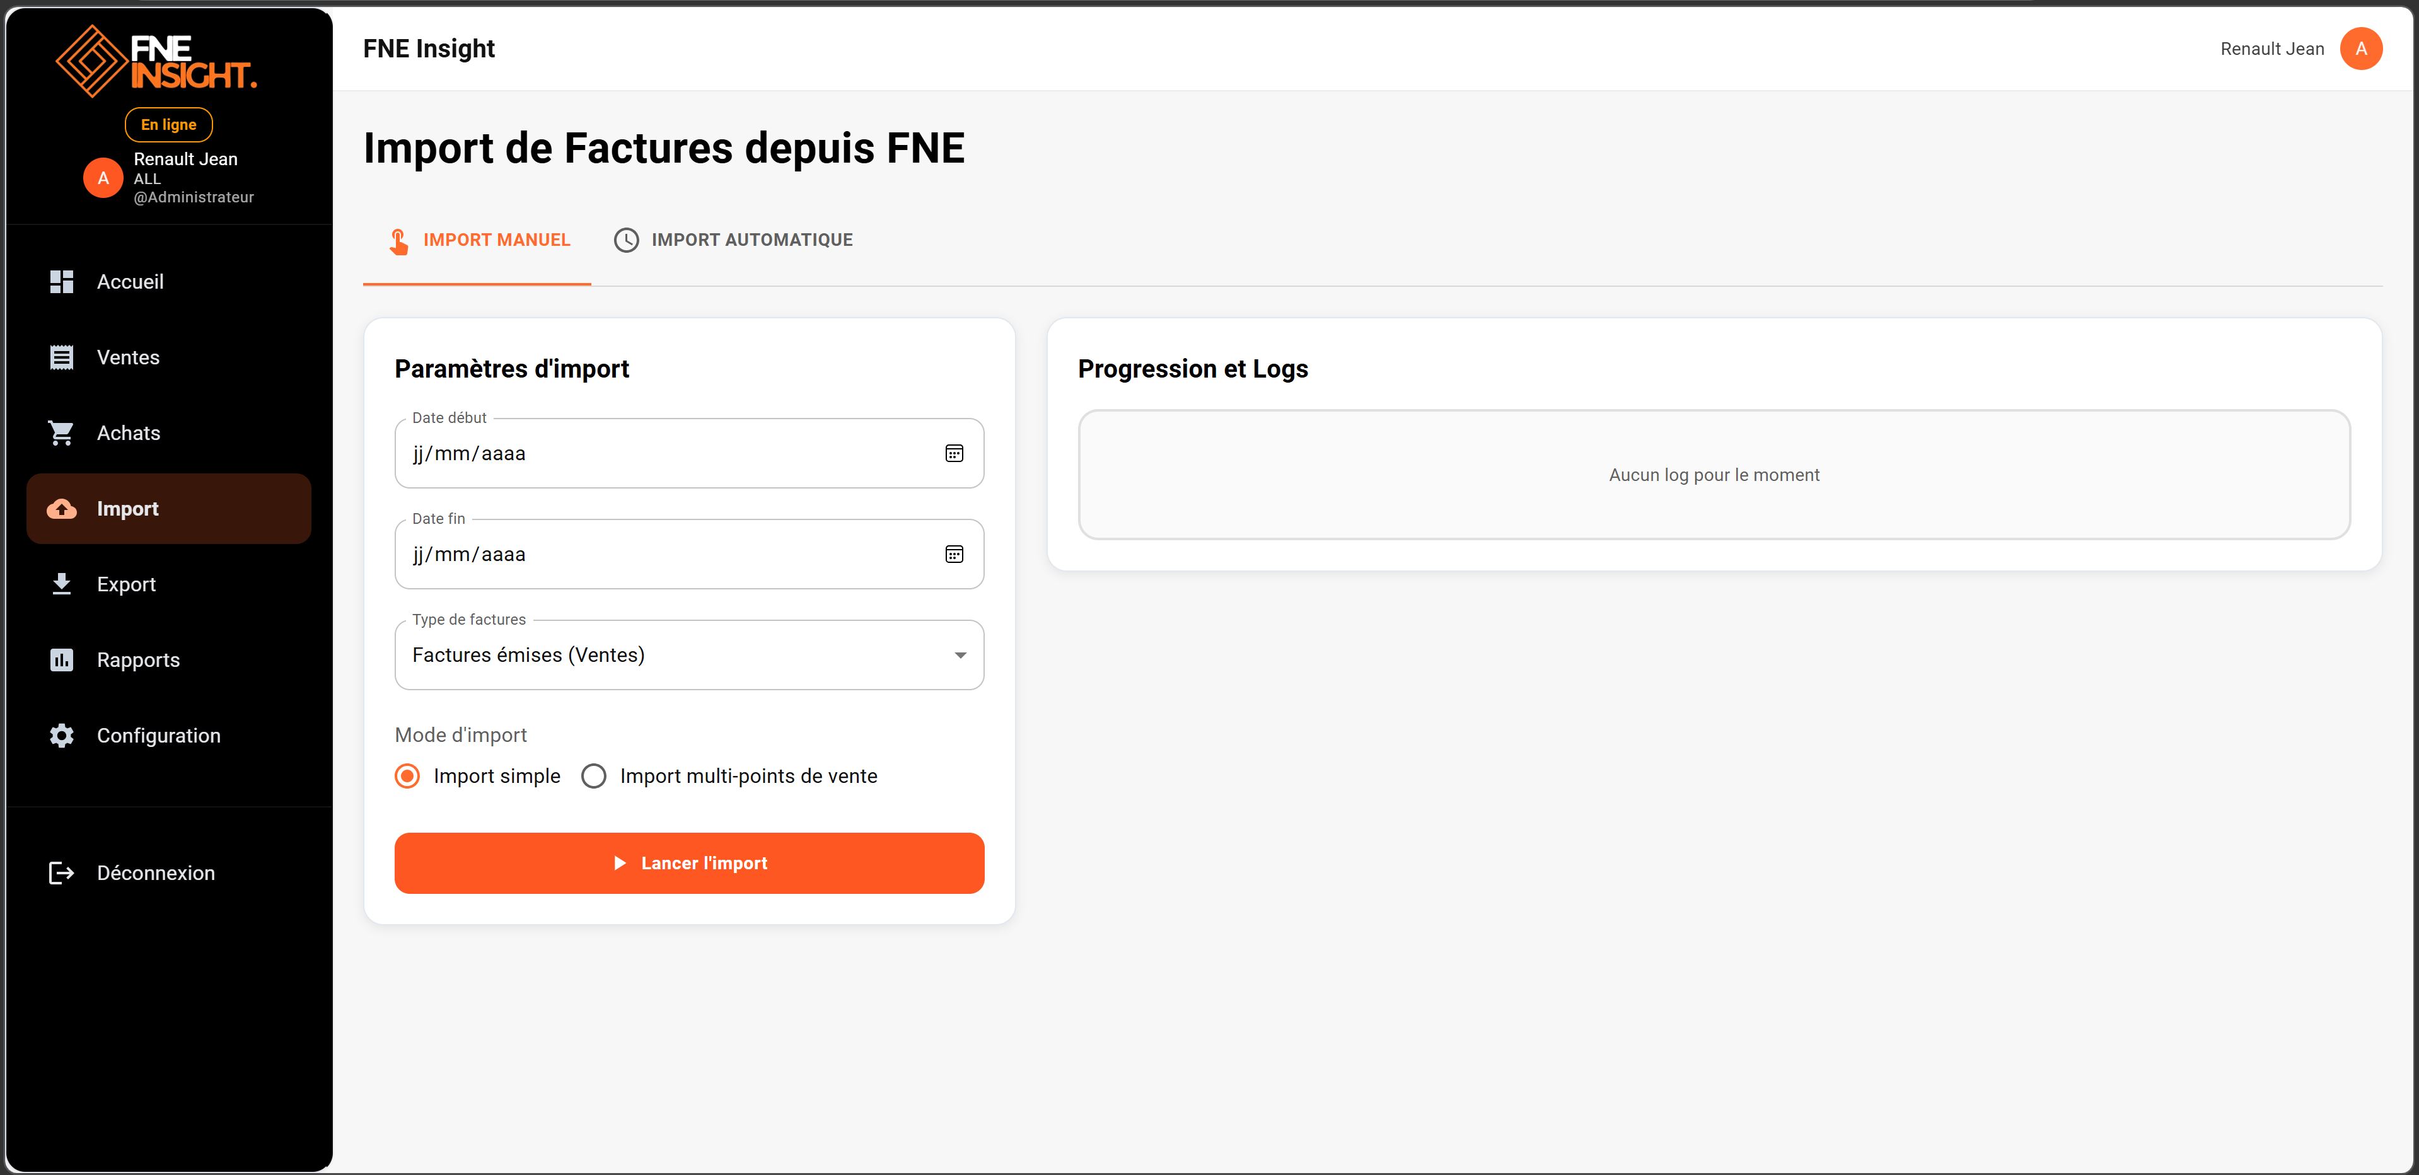Viewport: 2419px width, 1175px height.
Task: Click the Ventes receipt icon
Action: click(x=62, y=358)
